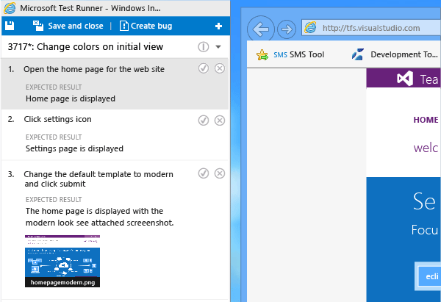Click expected result about modern look screenshot
The image size is (441, 302).
[x=99, y=217]
